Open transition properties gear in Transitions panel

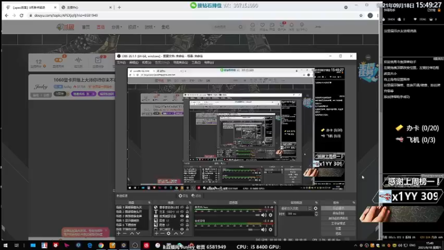(315, 208)
